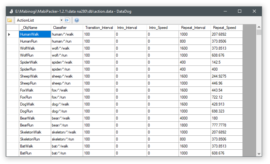Select the SpiderWalk cell
270x164 pixels.
(x=35, y=62)
